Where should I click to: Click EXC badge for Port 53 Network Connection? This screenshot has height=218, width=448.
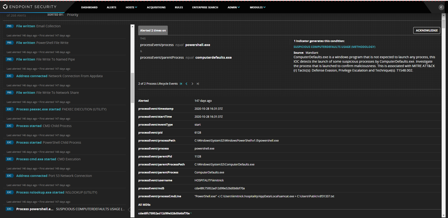(9, 176)
